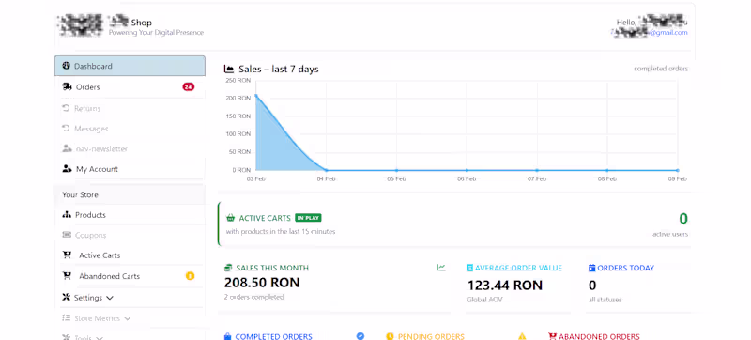Image resolution: width=751 pixels, height=340 pixels.
Task: Click the Abandoned Carts cart icon
Action: tap(67, 276)
